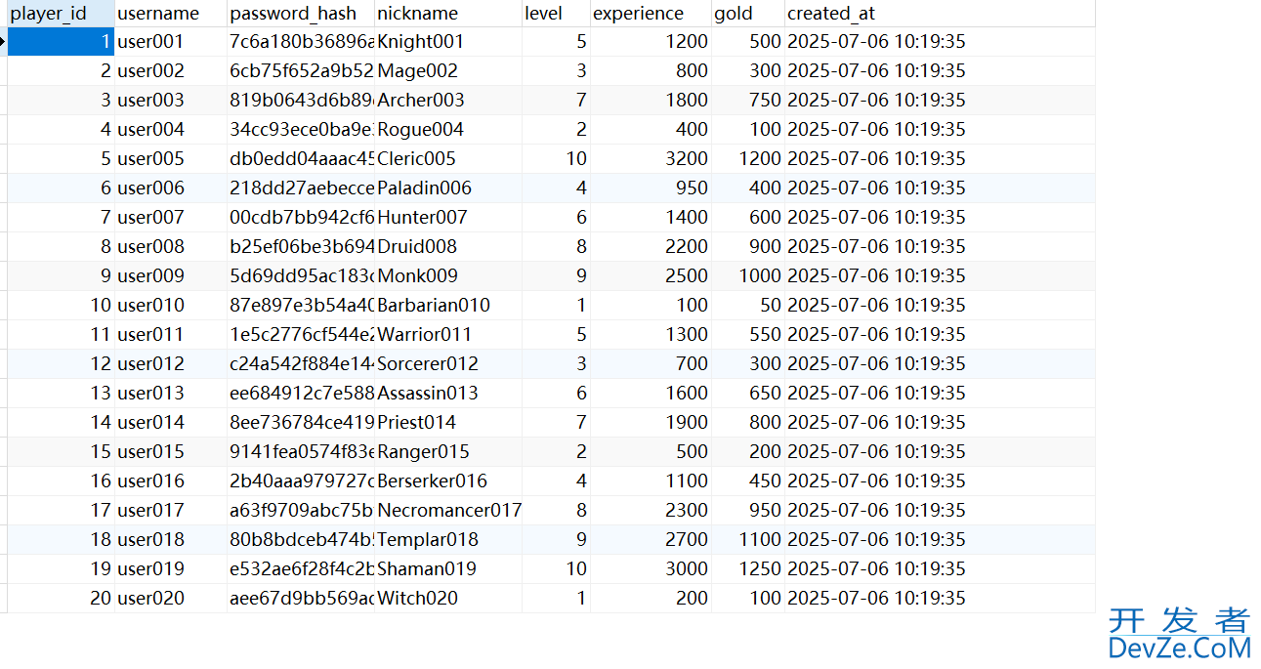Click the created_at column header
1261x669 pixels.
[938, 14]
